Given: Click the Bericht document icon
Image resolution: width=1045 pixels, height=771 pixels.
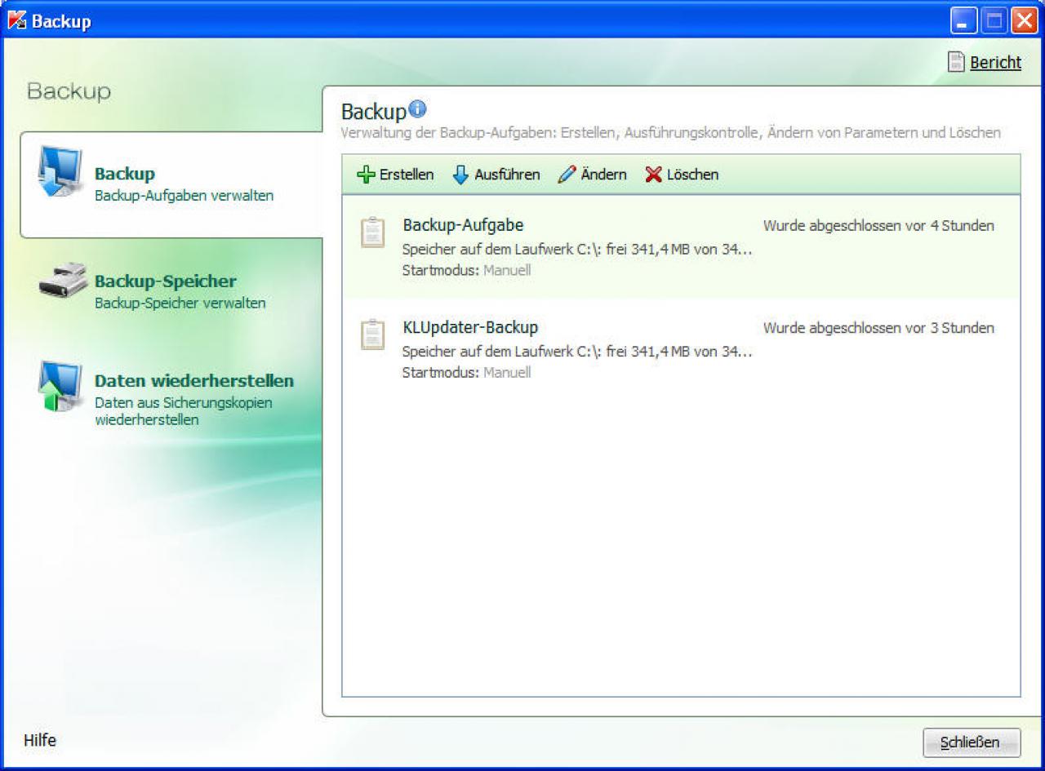Looking at the screenshot, I should pyautogui.click(x=956, y=62).
